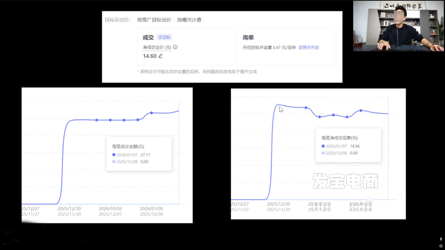Select the 询单 goal card title
The height and width of the screenshot is (250, 445).
pyautogui.click(x=248, y=37)
